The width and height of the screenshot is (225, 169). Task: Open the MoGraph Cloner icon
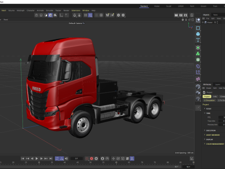tap(198, 54)
